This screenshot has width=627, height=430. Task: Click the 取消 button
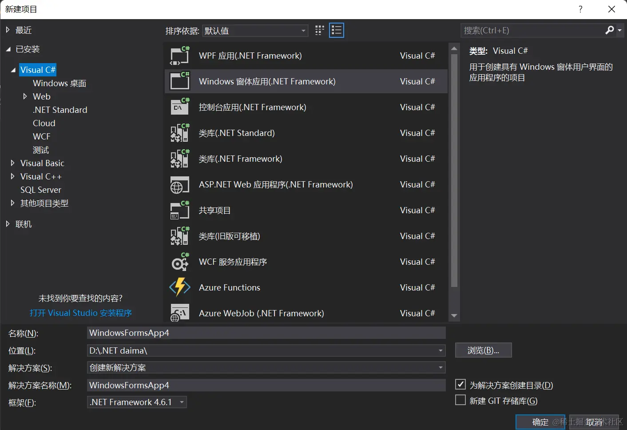594,422
